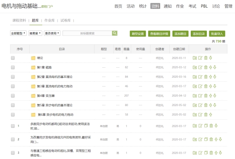Open the 全部题型 dropdown
This screenshot has width=235, height=159.
18,33
